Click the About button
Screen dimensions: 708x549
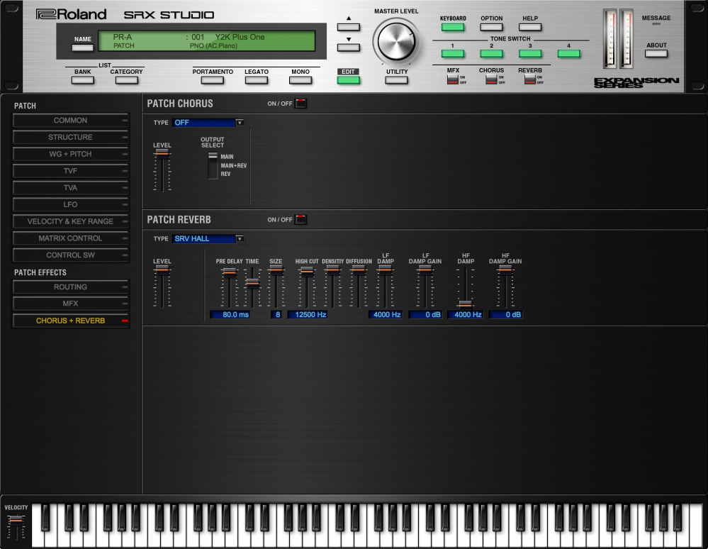pyautogui.click(x=656, y=53)
